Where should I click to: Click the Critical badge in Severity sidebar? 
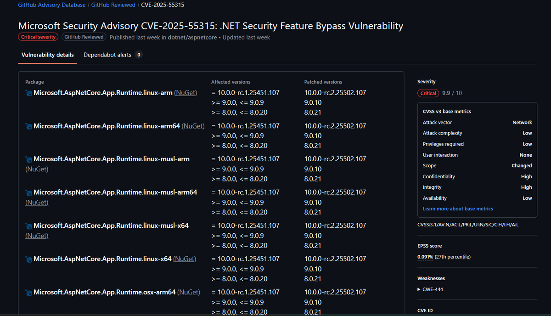coord(428,93)
